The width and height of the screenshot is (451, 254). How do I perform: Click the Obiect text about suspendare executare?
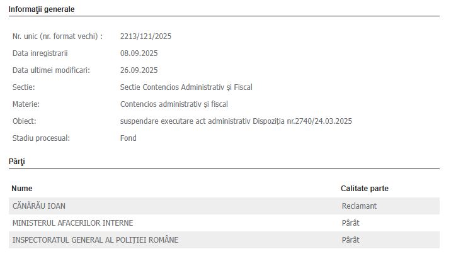(236, 121)
